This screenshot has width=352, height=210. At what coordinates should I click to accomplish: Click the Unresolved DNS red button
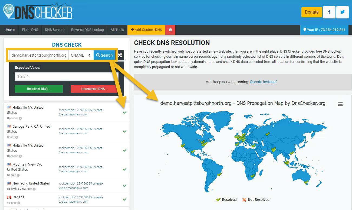94,89
